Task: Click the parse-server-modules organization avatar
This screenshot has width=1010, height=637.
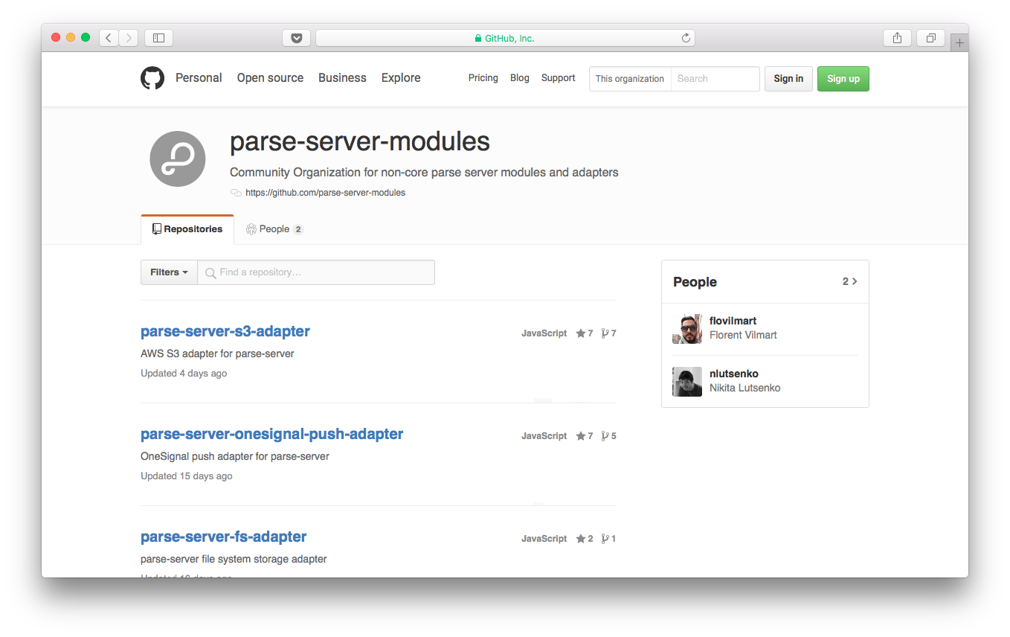Action: point(178,159)
